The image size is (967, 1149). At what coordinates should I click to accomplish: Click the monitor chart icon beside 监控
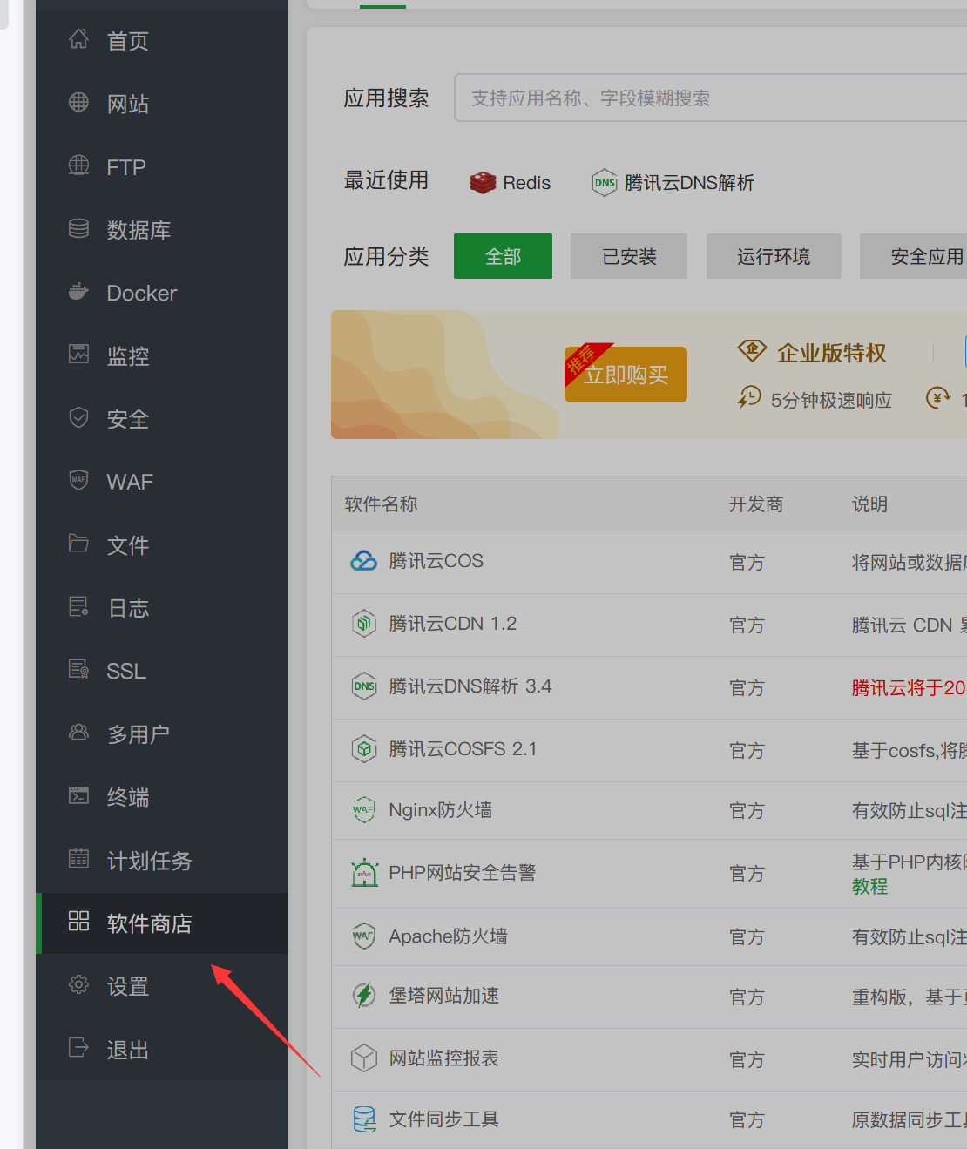pos(78,355)
